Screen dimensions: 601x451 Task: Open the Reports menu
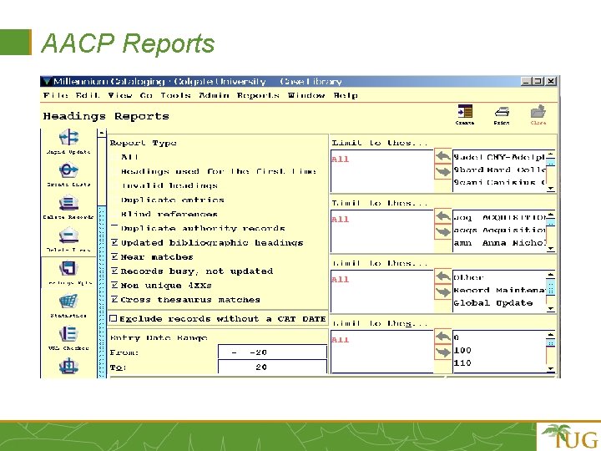258,95
